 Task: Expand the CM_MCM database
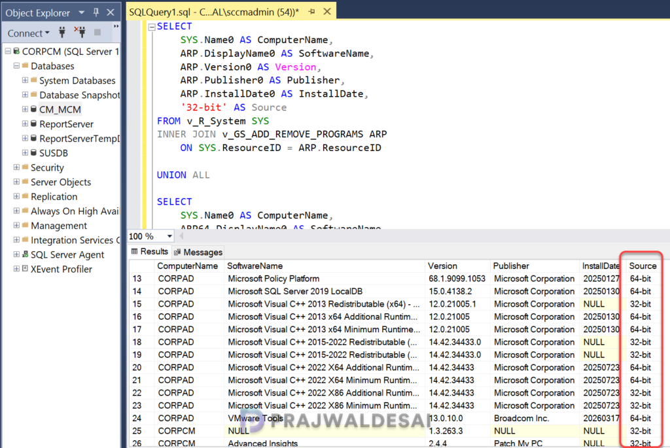(26, 109)
